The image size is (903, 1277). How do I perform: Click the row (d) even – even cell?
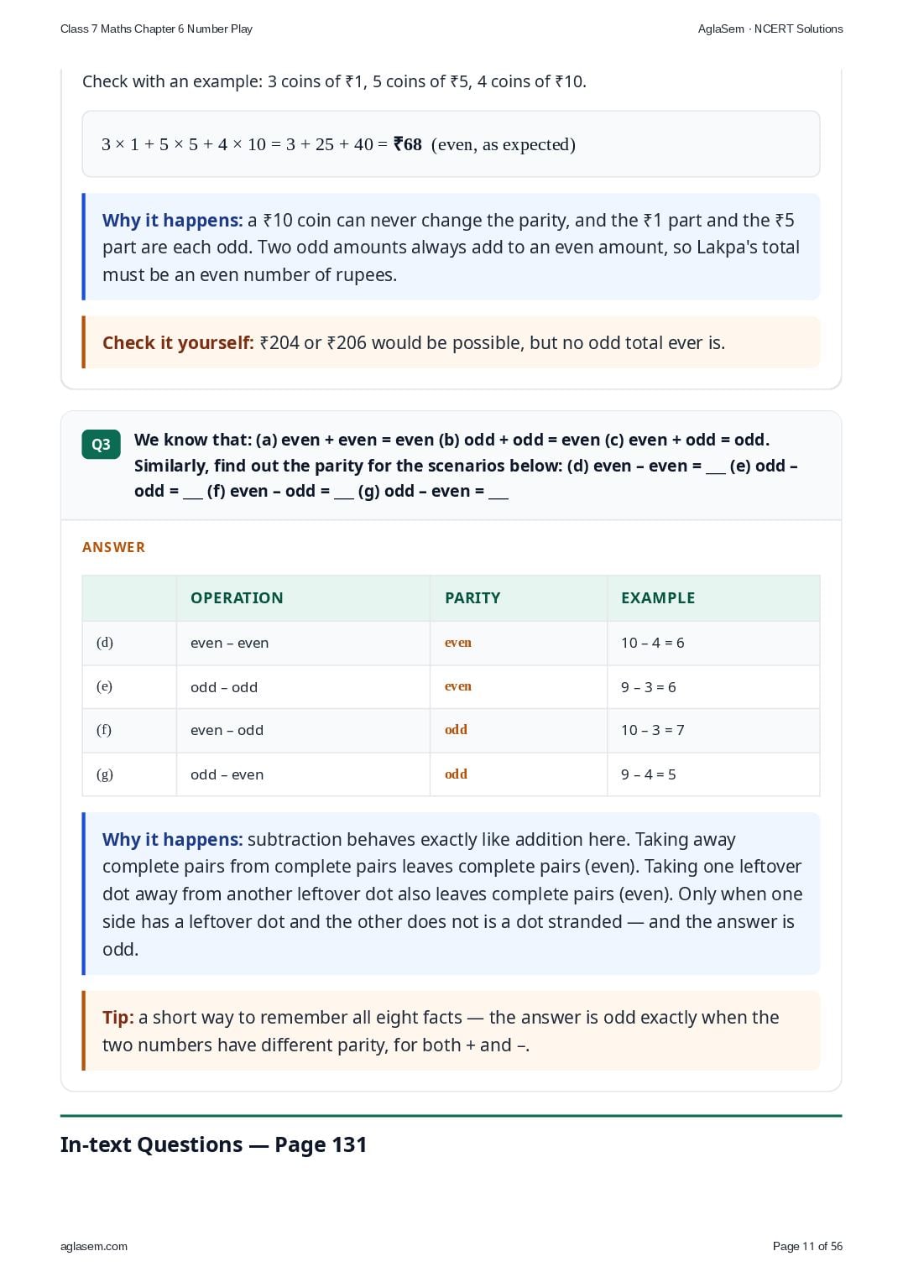click(303, 643)
